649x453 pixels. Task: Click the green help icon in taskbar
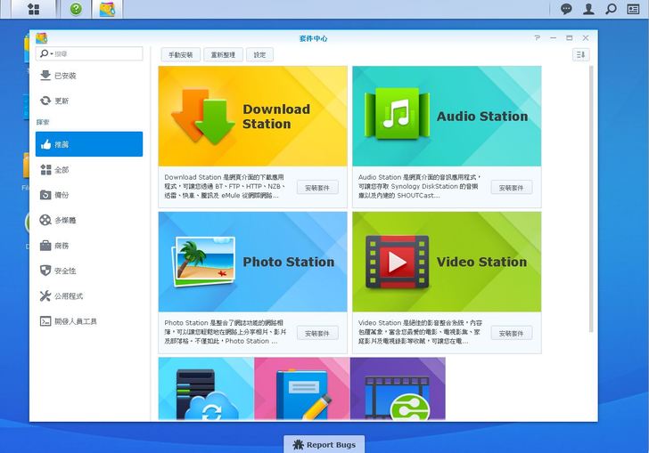pos(76,9)
